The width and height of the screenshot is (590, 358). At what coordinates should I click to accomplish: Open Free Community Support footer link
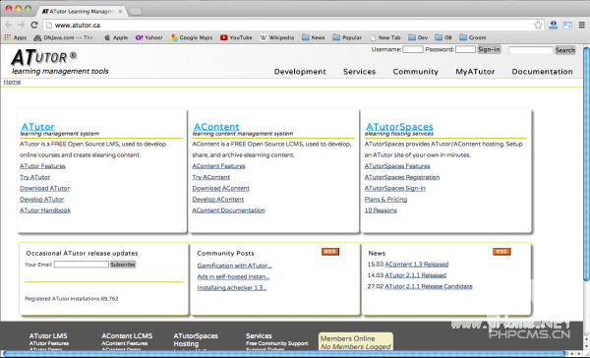coord(277,343)
